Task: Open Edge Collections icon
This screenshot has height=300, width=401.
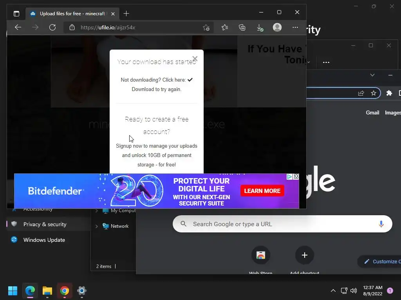Action: click(x=242, y=27)
